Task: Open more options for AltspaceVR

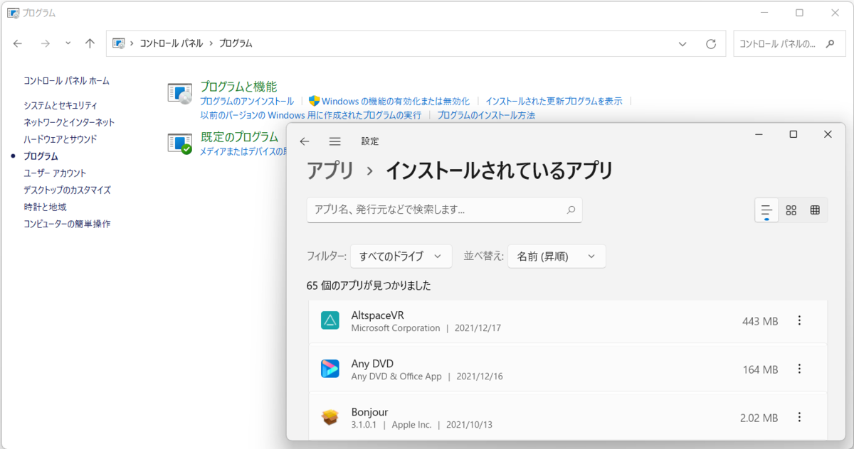Action: coord(799,321)
